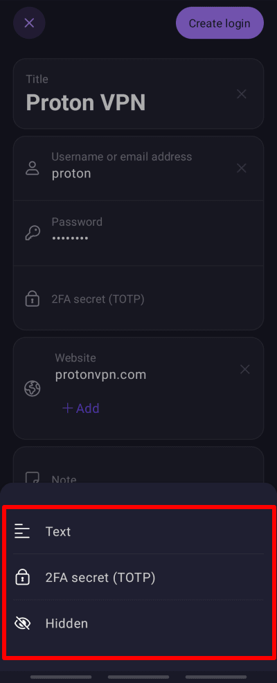Screen dimensions: 277x683
Task: Click the key icon next to Password
Action: click(x=33, y=233)
